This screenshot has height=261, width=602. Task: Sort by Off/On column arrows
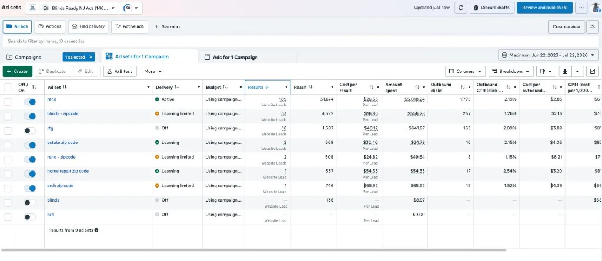coord(34,87)
